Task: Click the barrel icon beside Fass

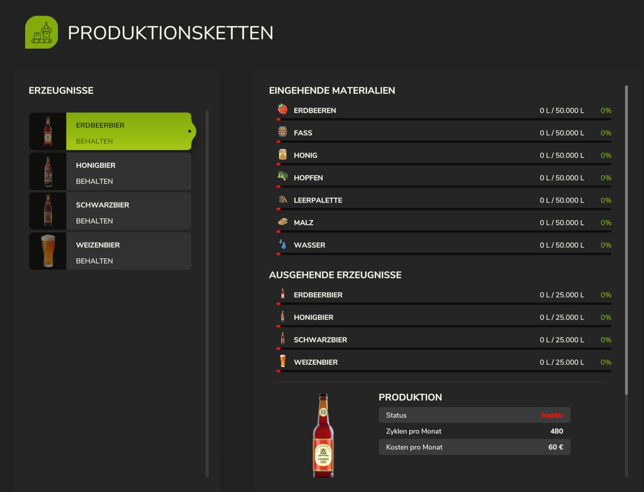Action: pyautogui.click(x=282, y=132)
